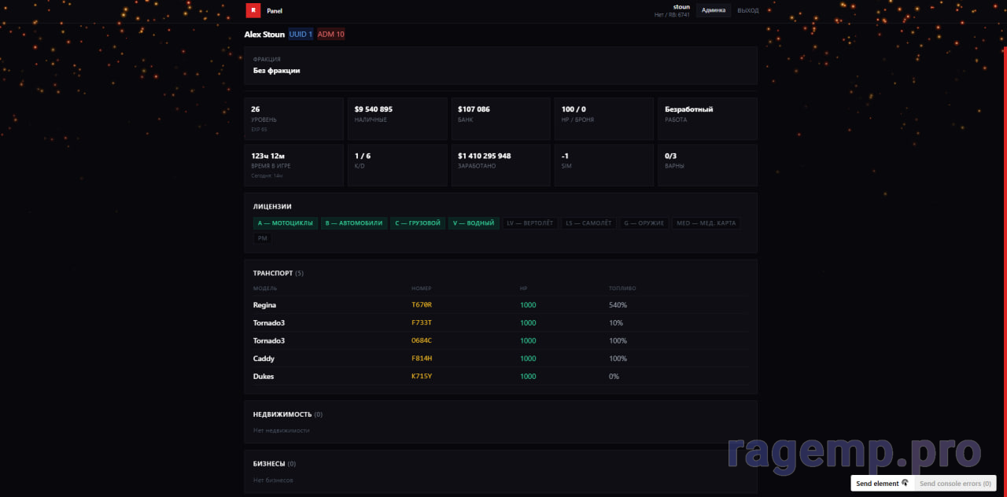This screenshot has width=1007, height=497.
Task: Click the UUID 1 badge
Action: (x=301, y=35)
